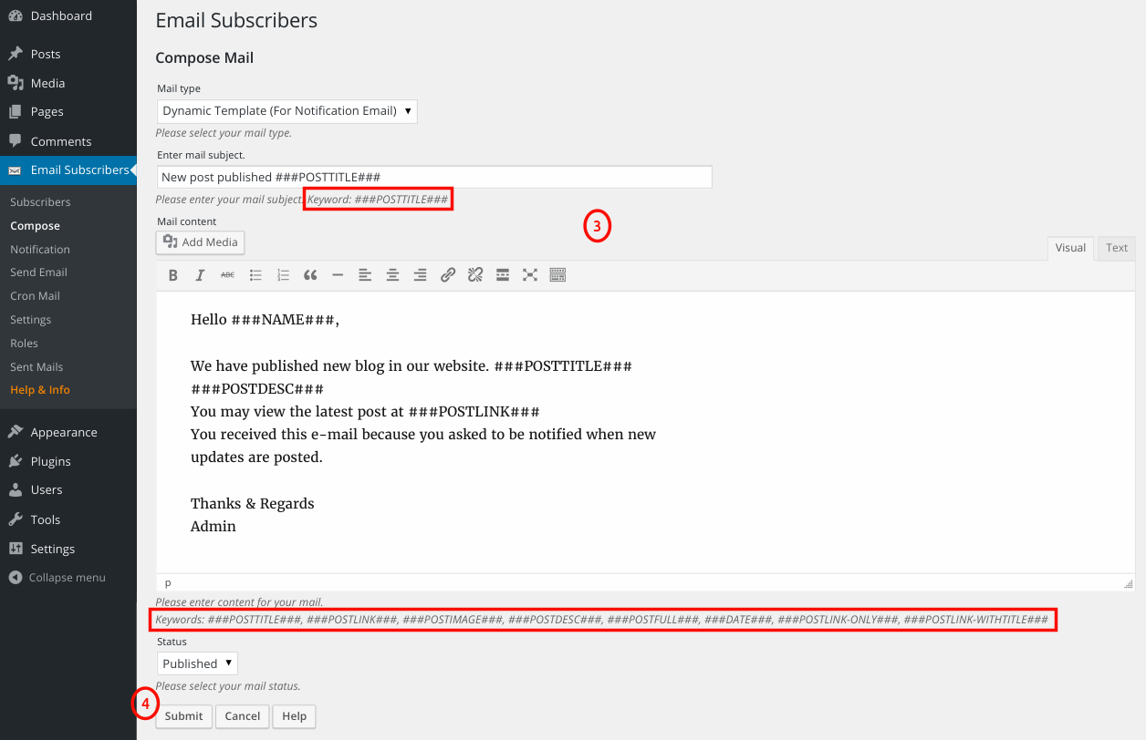Viewport: 1146px width, 740px height.
Task: Apply bold formatting in the mail editor
Action: [172, 274]
